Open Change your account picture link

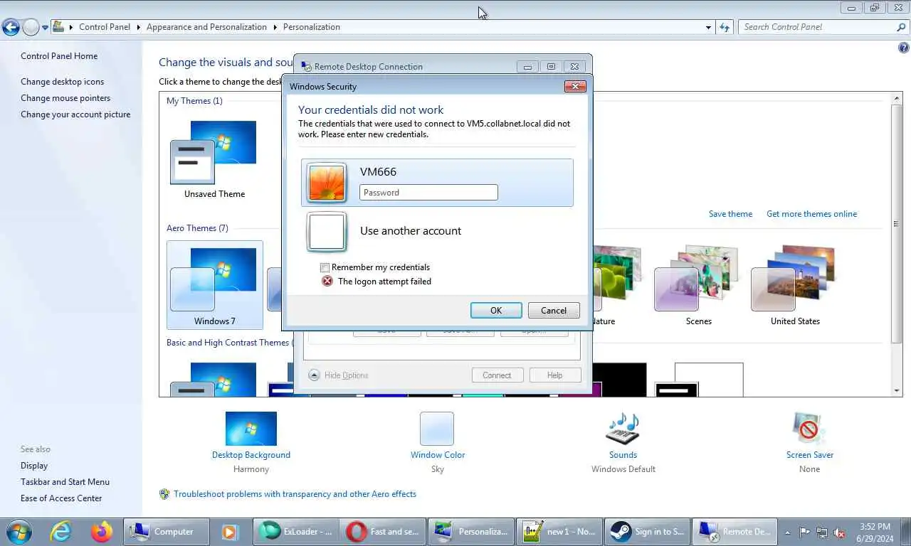(x=75, y=114)
